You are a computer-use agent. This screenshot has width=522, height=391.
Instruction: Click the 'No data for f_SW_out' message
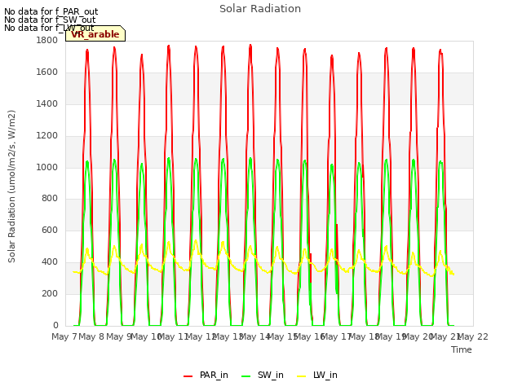pos(50,20)
